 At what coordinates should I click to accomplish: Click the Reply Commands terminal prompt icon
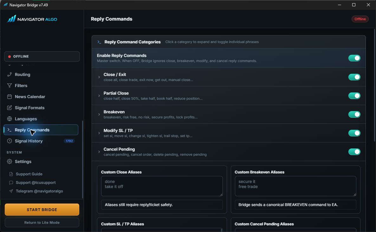tap(9, 130)
